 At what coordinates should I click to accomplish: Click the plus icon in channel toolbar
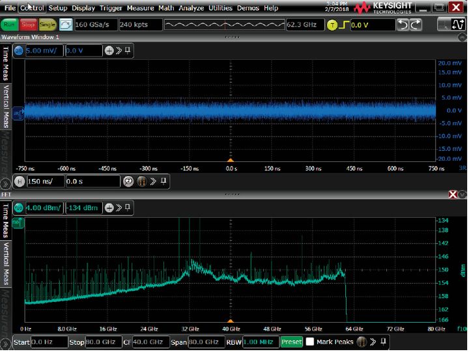pos(109,51)
